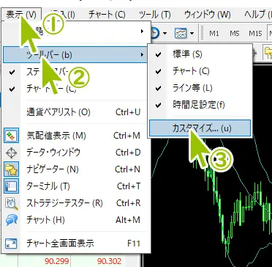Switch to M1 timeframe

[214, 33]
